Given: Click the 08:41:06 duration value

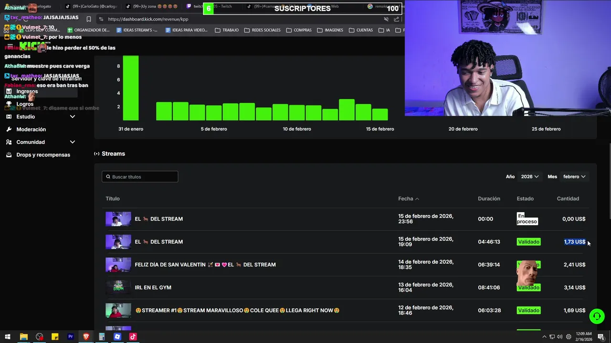Looking at the screenshot, I should (x=489, y=288).
